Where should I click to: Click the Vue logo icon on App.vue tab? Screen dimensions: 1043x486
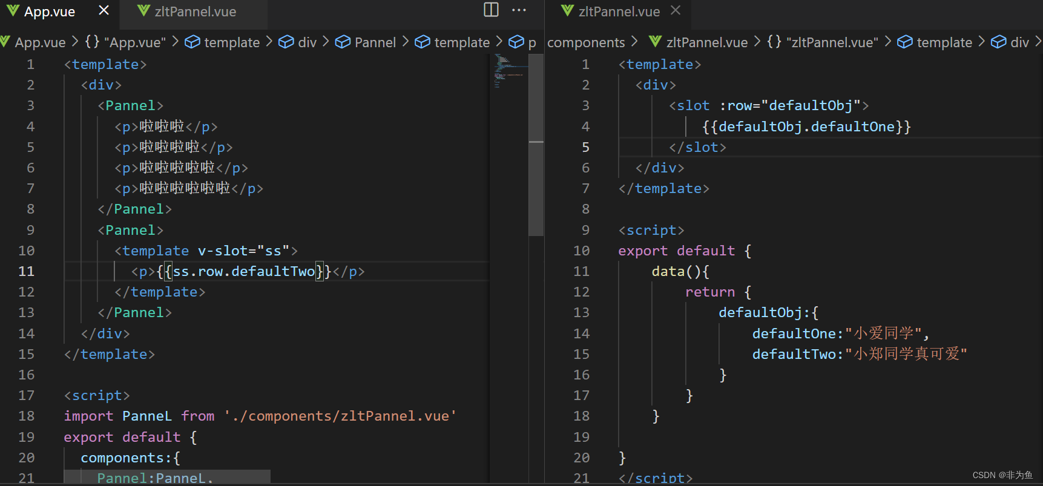tap(13, 11)
